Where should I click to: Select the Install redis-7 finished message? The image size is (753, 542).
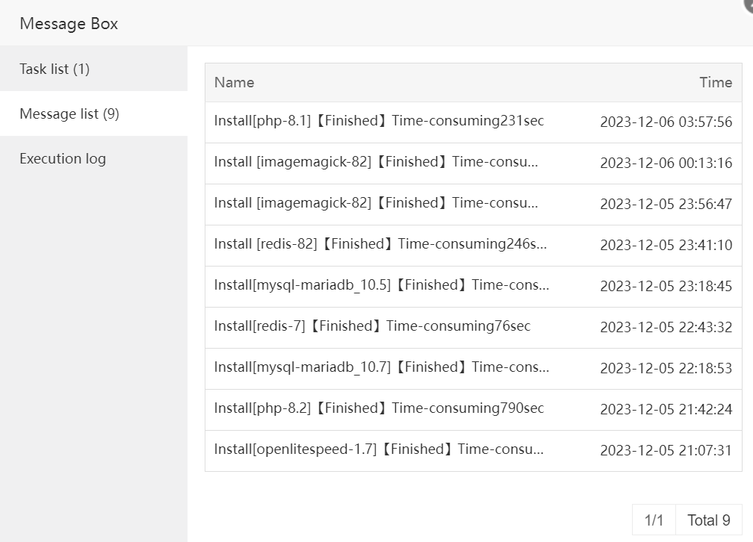(x=372, y=326)
